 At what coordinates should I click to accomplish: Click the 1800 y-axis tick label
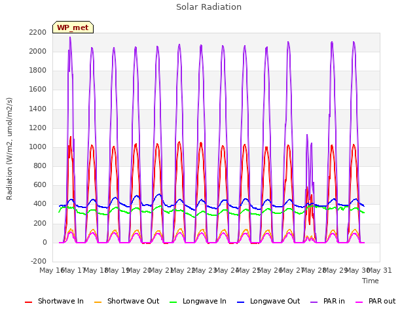coord(38,70)
